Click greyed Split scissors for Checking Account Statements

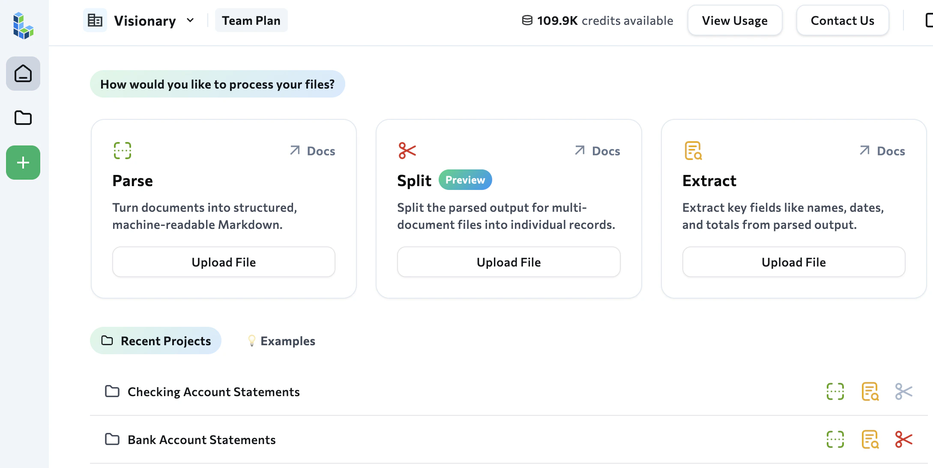click(903, 391)
